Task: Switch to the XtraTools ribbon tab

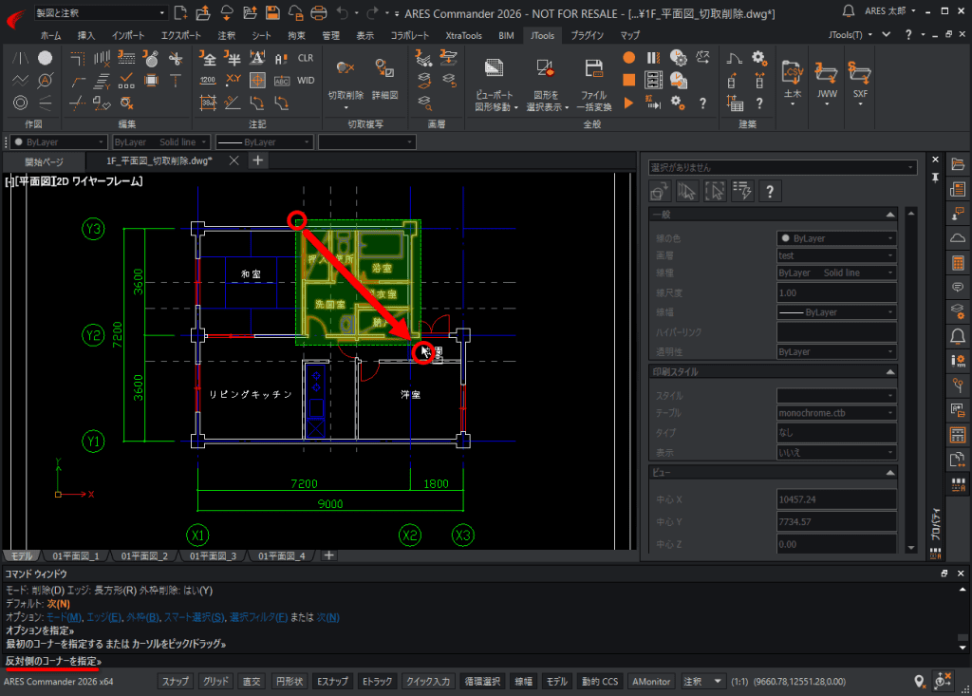Action: point(463,35)
